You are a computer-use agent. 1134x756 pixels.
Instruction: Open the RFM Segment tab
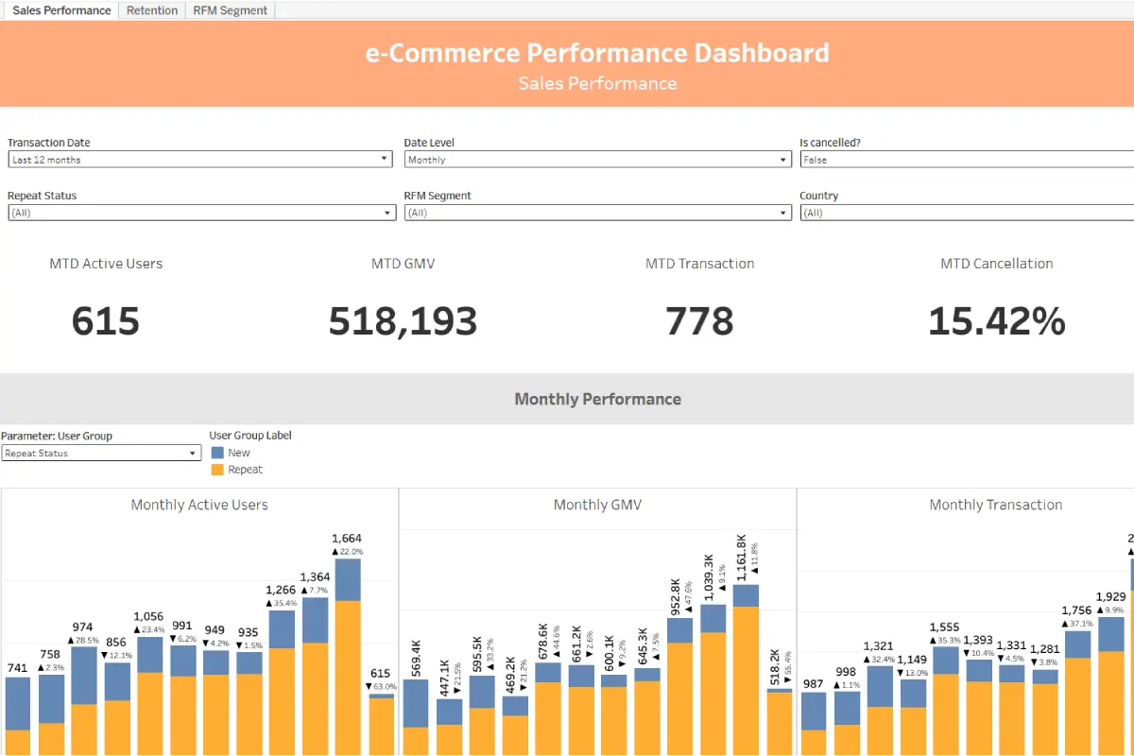pos(230,9)
